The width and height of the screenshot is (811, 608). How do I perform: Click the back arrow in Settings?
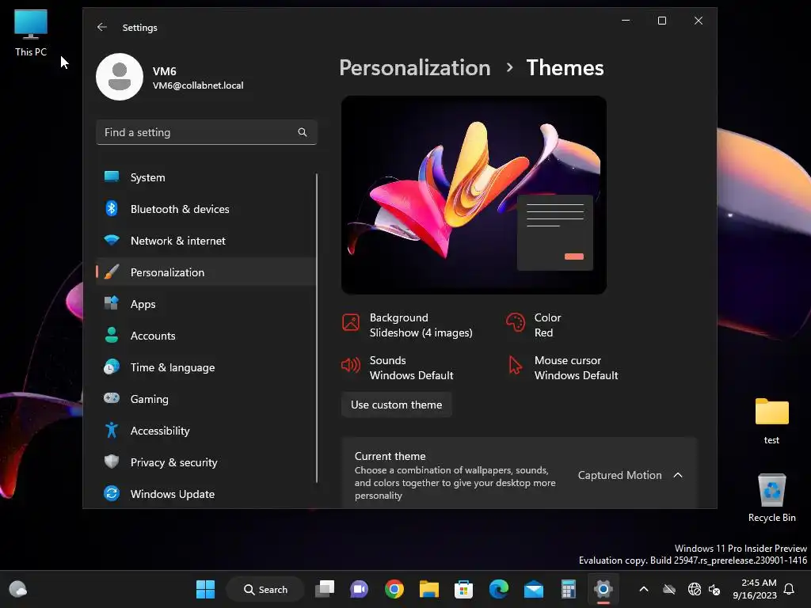pyautogui.click(x=102, y=28)
